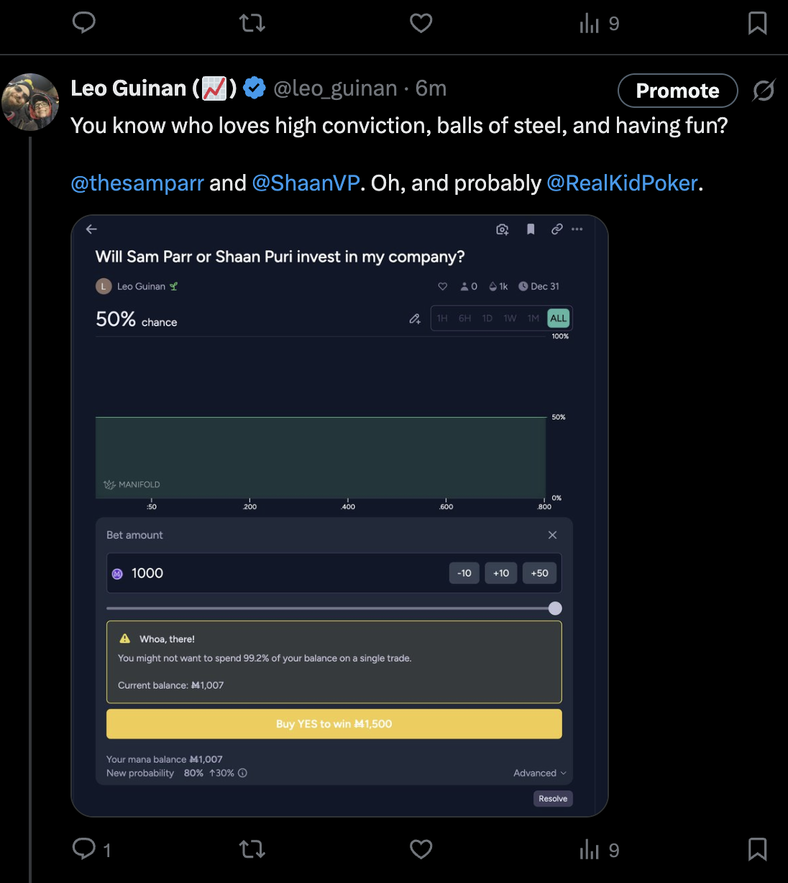Expand the Advanced options dropdown
This screenshot has height=883, width=788.
click(x=539, y=773)
